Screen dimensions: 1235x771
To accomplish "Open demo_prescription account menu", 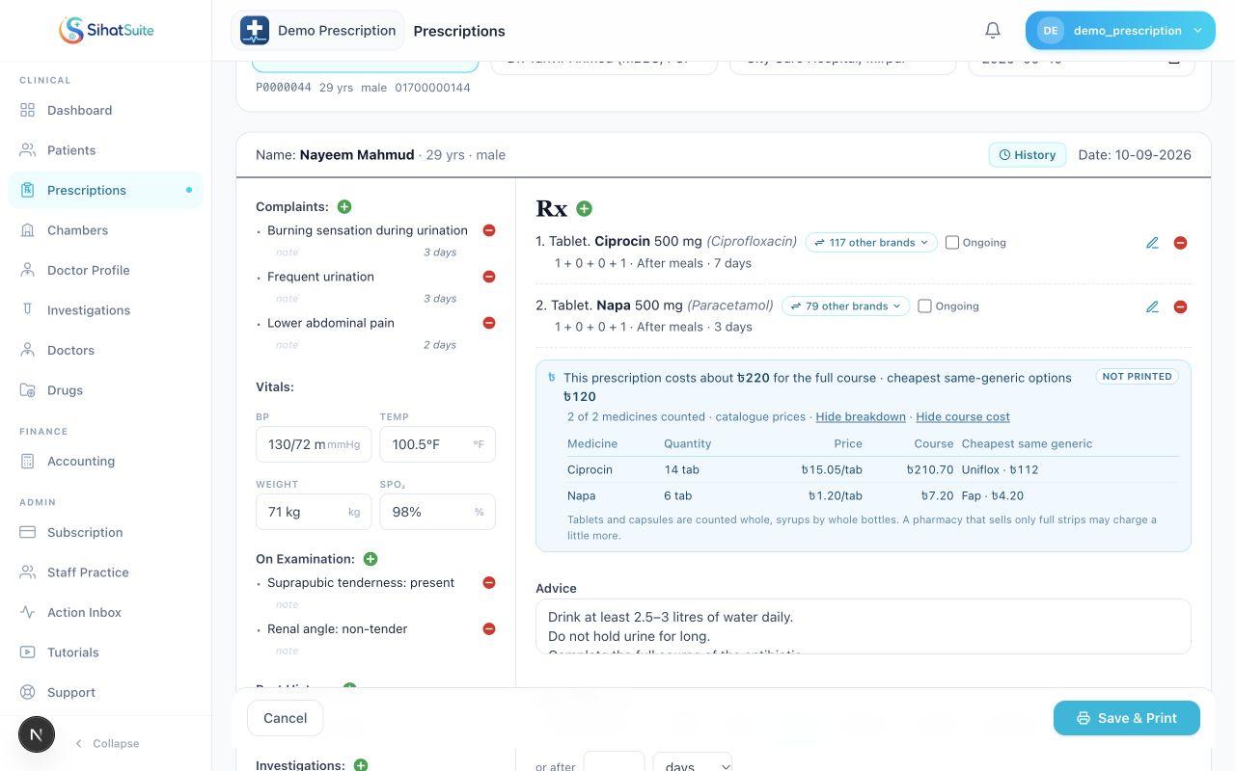I will [1120, 31].
